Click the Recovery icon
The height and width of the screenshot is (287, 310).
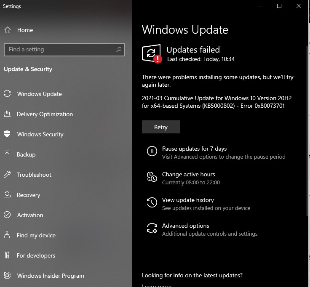[7, 194]
